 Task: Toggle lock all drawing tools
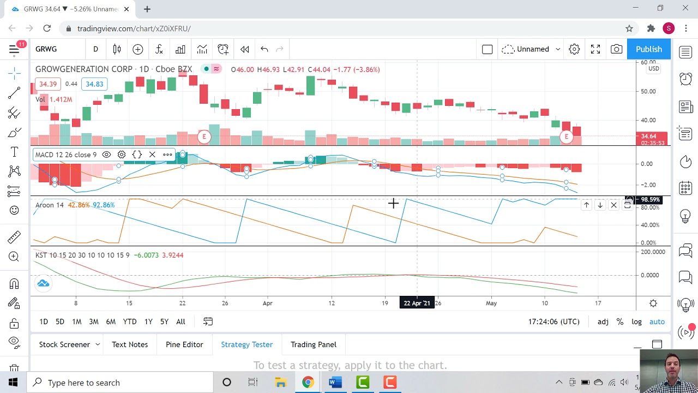(14, 324)
